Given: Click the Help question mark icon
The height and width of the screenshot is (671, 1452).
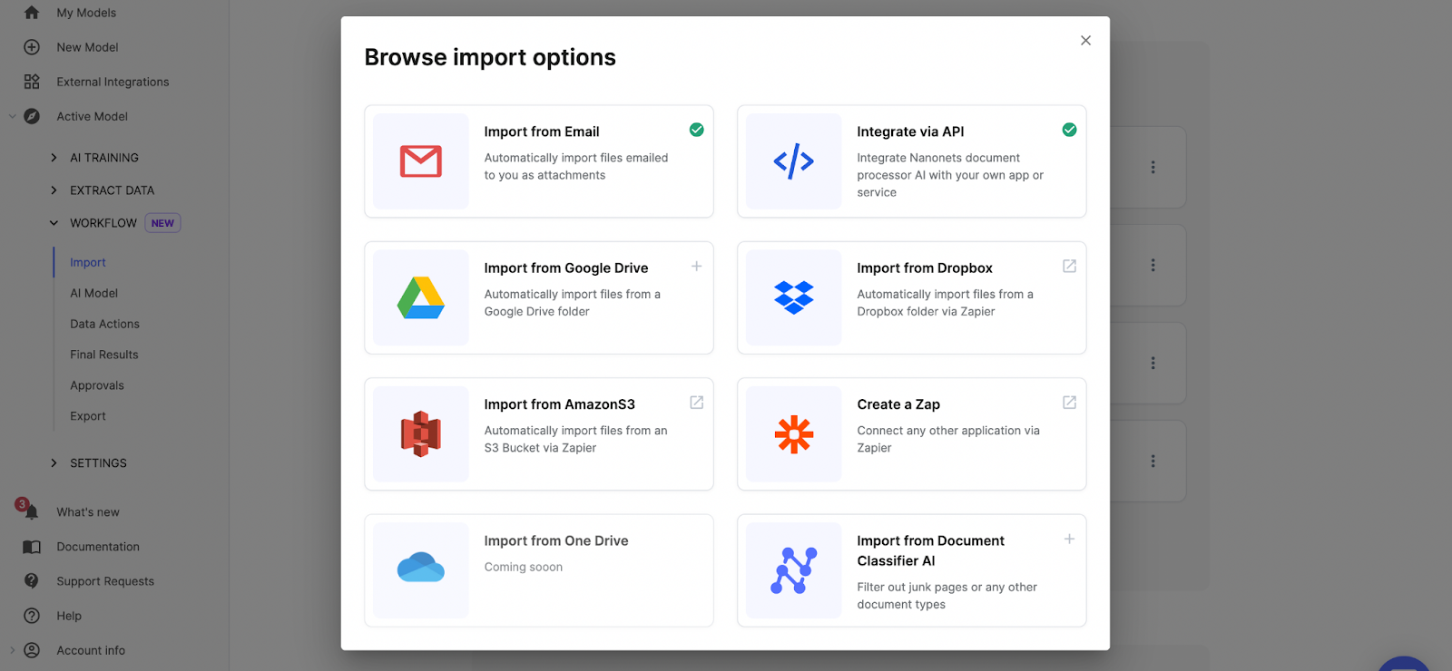Looking at the screenshot, I should coord(32,616).
